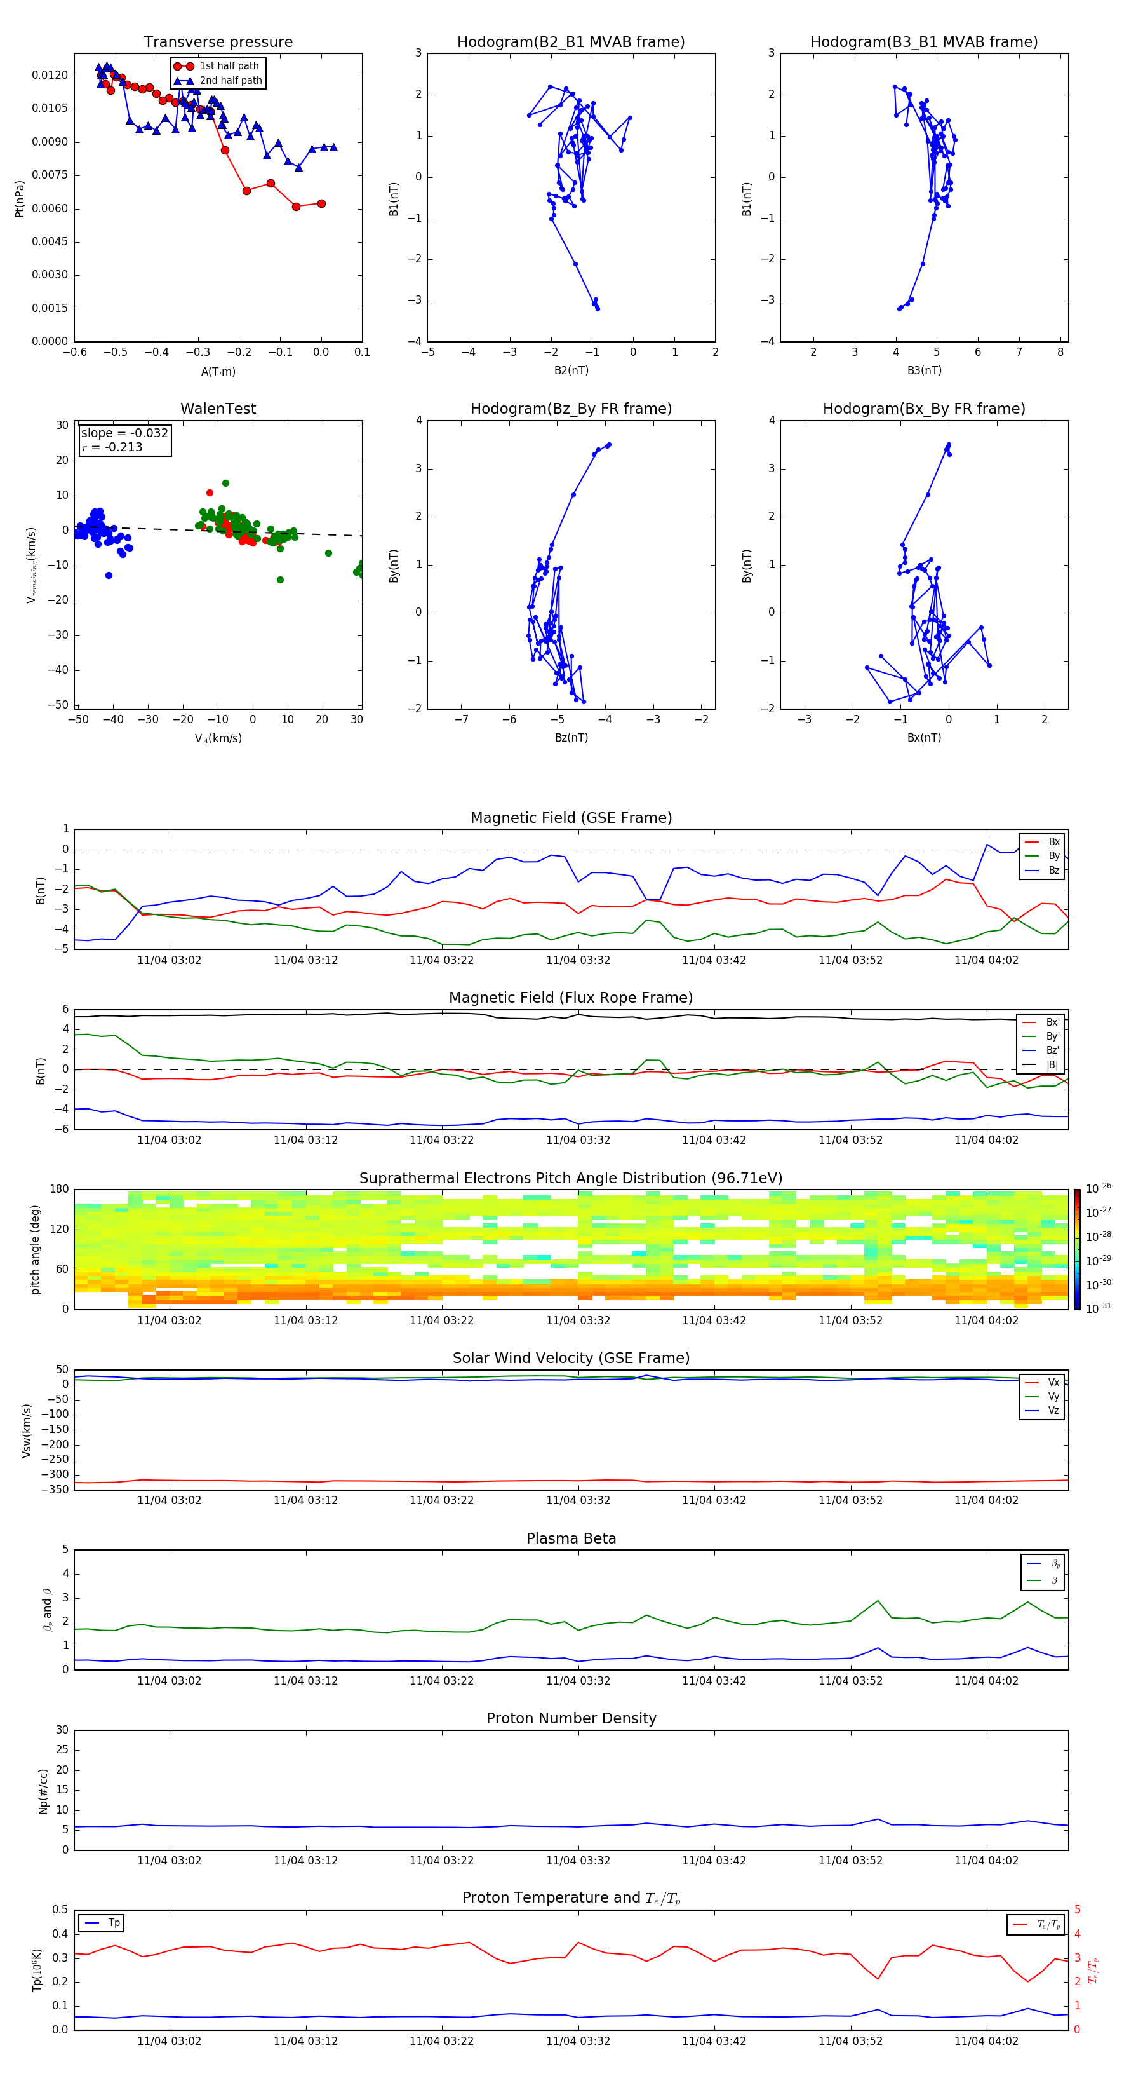Click the red "Te/Tp" right axis label
The width and height of the screenshot is (1143, 2097).
pos(1093,1970)
